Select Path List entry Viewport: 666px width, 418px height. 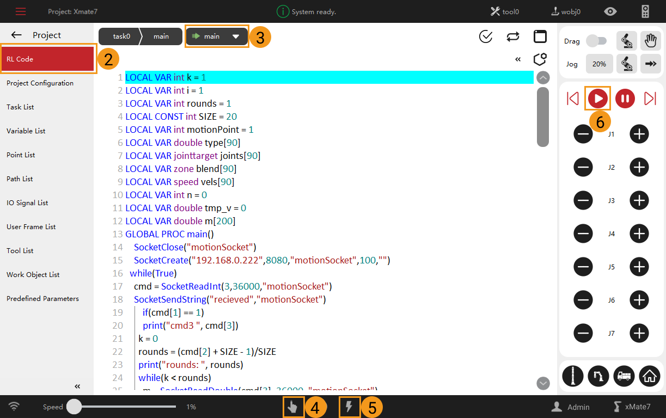(x=47, y=179)
